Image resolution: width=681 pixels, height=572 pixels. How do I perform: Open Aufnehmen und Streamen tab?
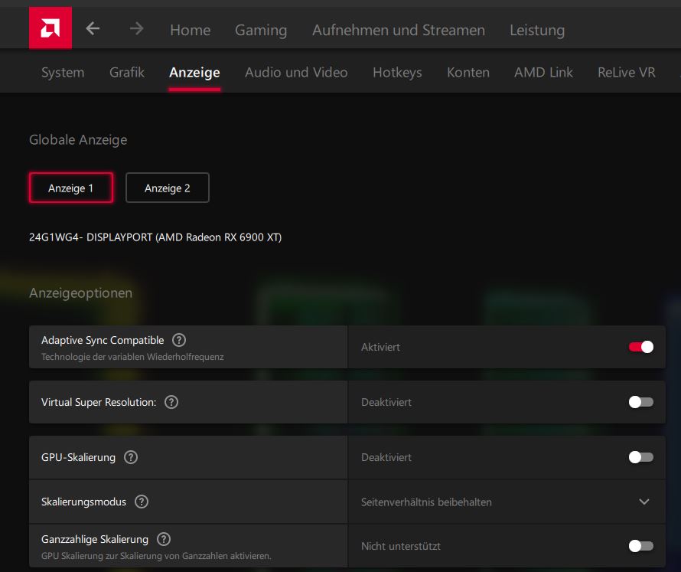399,30
